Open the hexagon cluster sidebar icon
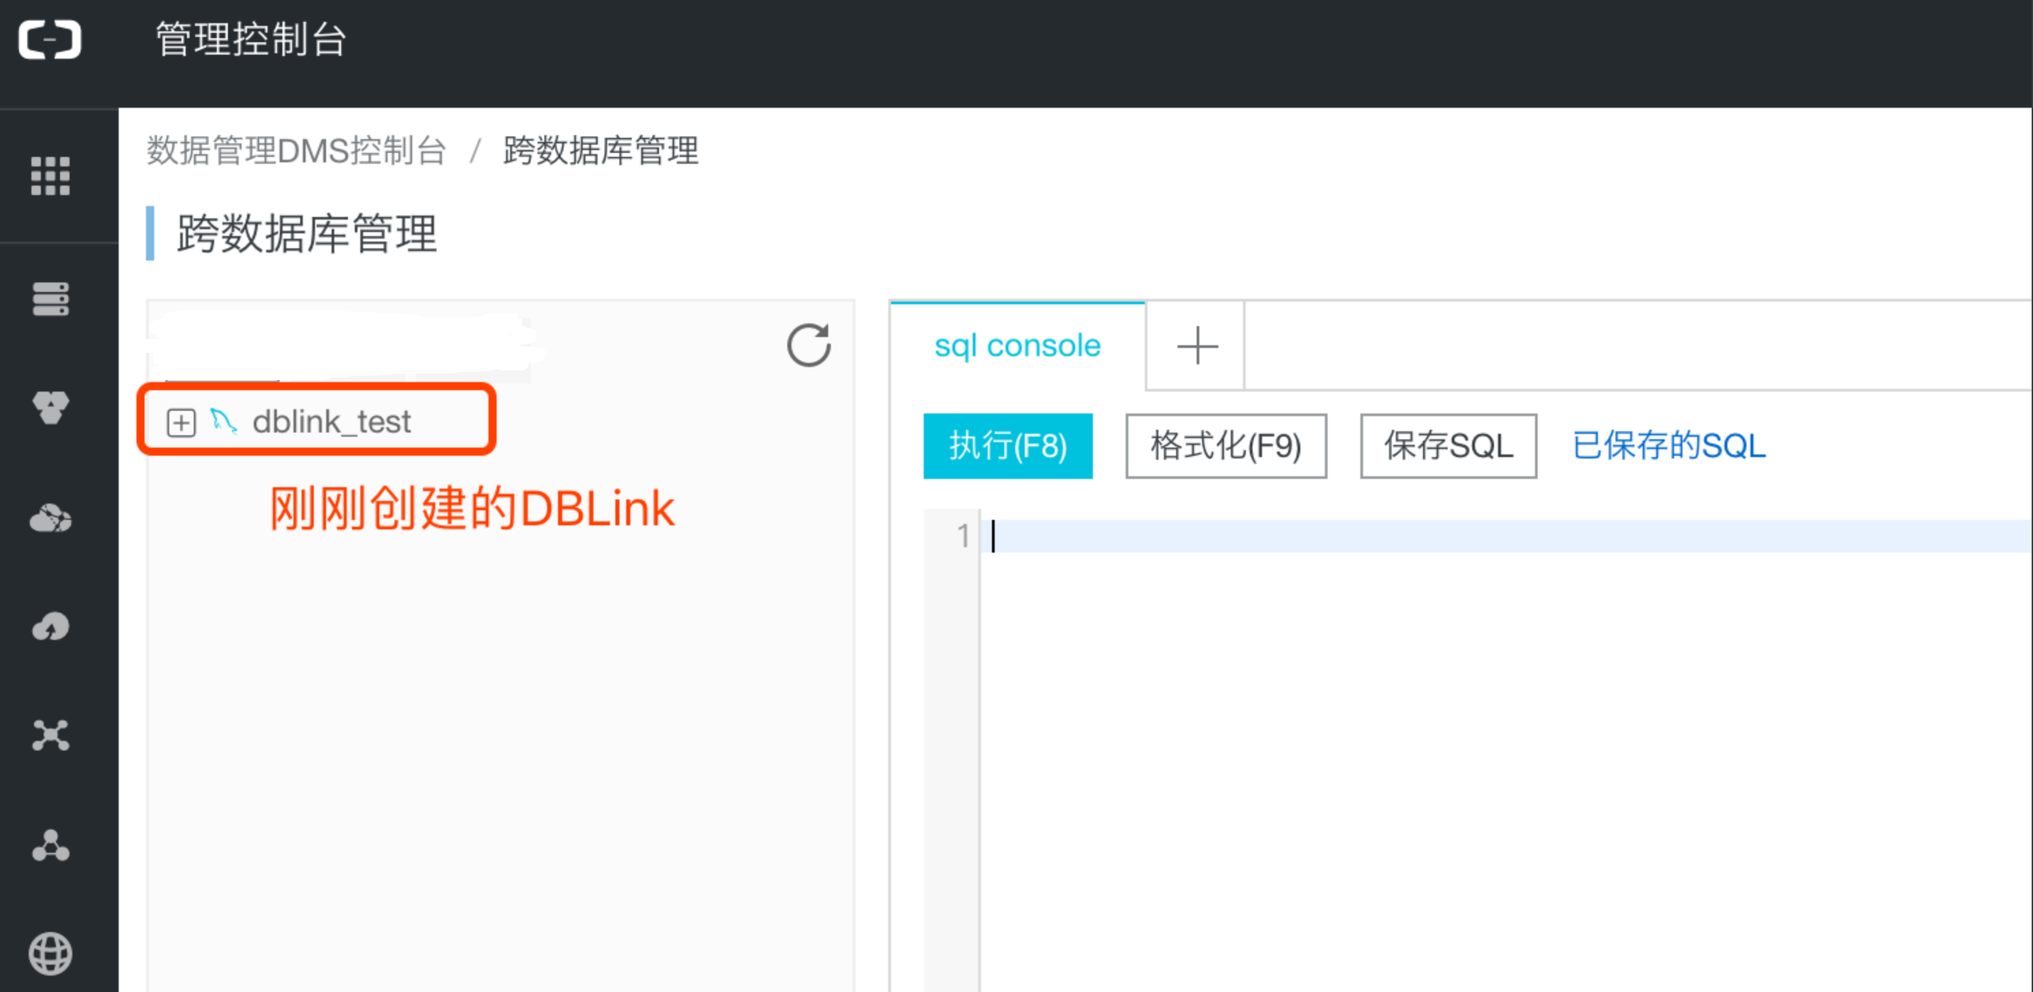The width and height of the screenshot is (2033, 992). [50, 407]
